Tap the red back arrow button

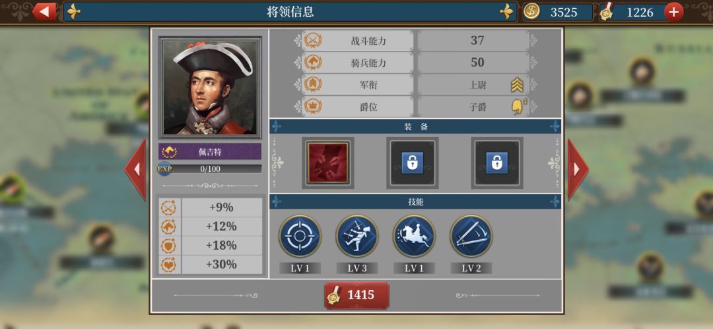pos(44,11)
